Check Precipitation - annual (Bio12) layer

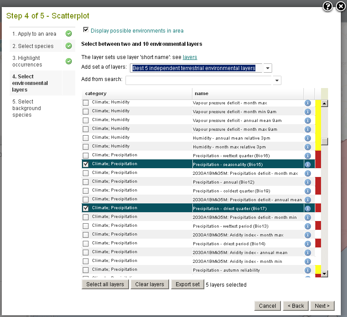point(85,182)
